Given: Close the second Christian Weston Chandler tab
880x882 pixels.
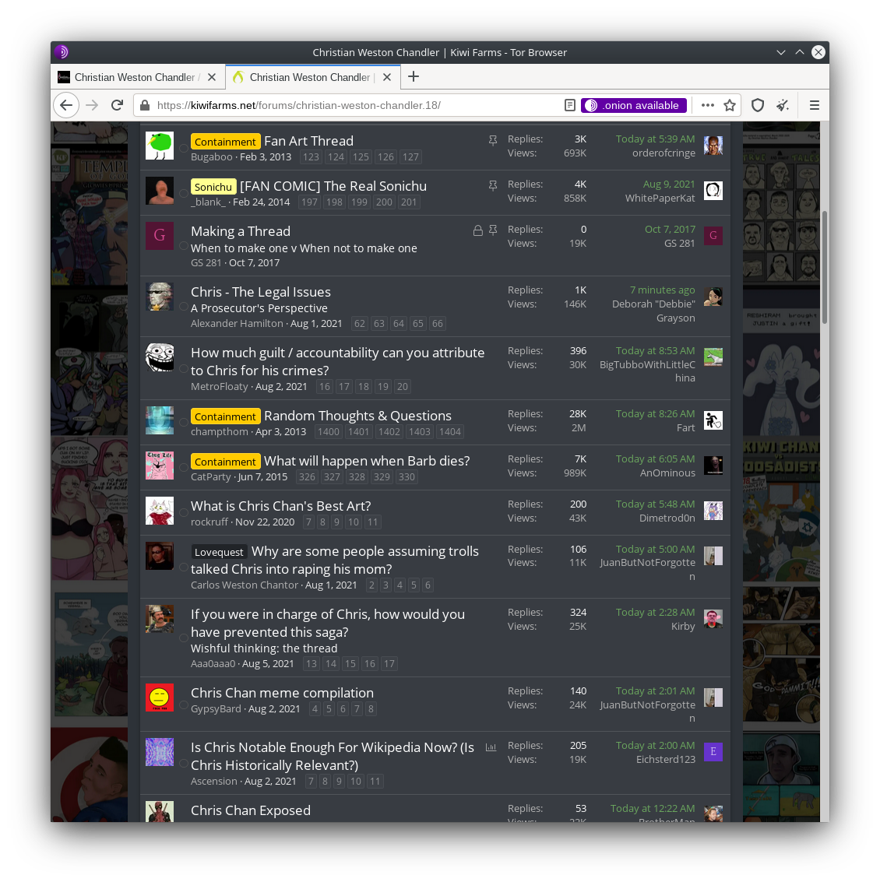Looking at the screenshot, I should coord(387,77).
